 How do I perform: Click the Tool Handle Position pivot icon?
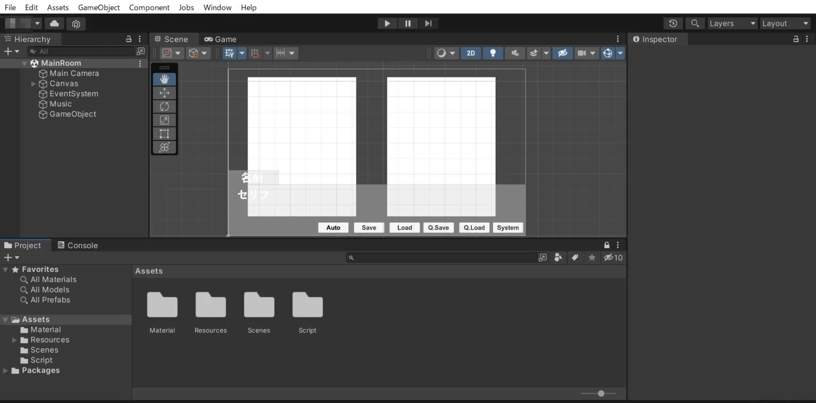(x=172, y=53)
